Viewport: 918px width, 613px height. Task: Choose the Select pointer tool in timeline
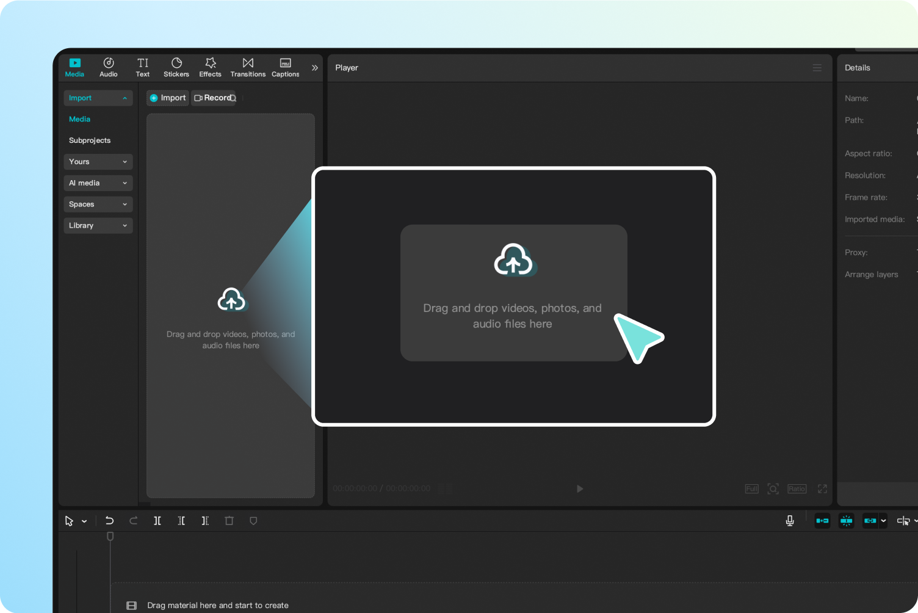click(x=69, y=521)
